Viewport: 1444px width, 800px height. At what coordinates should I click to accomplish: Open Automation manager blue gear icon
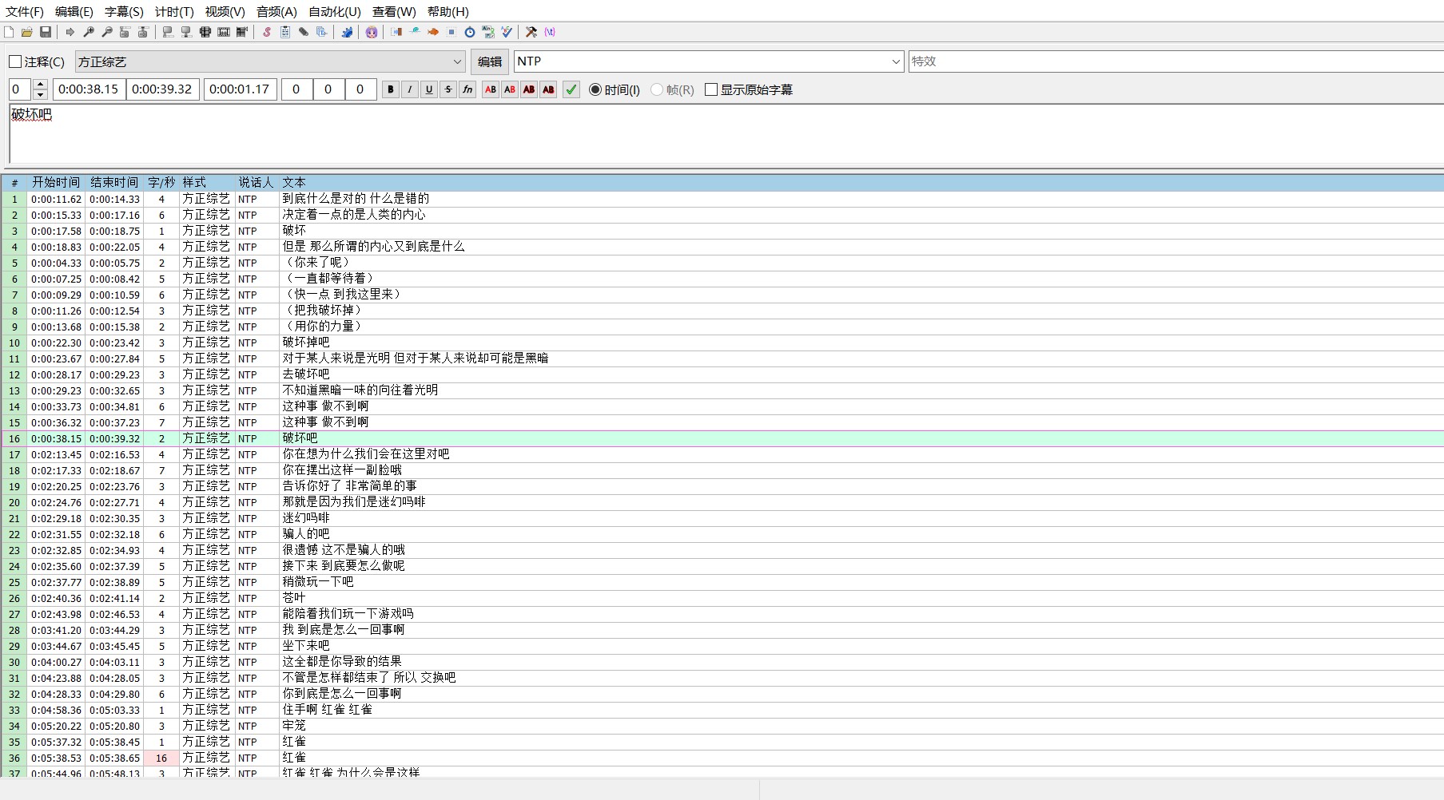[x=347, y=32]
